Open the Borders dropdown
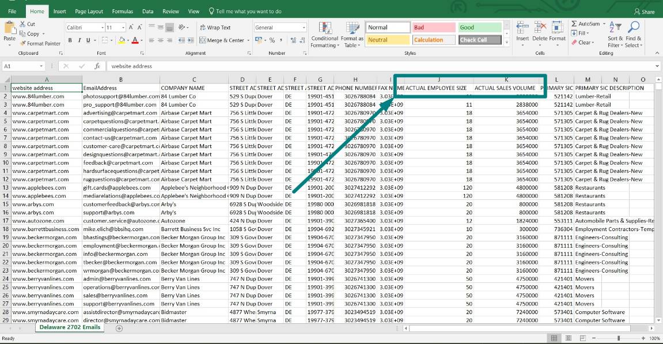 (111, 40)
